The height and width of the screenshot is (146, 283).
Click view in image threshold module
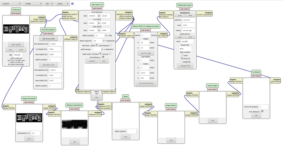point(29,138)
